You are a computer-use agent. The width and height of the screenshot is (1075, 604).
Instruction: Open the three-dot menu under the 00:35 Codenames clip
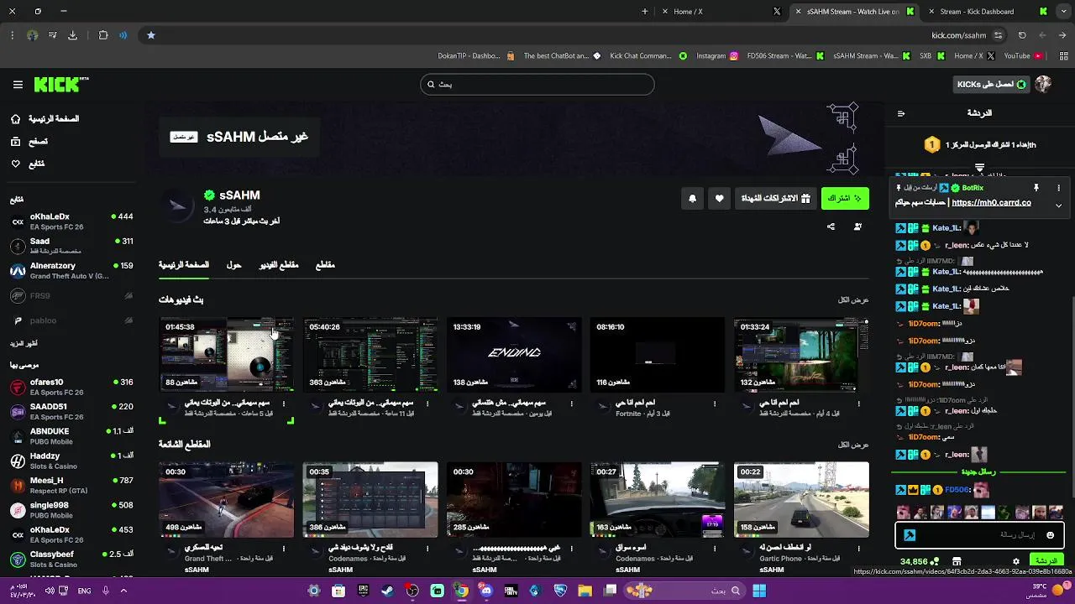tap(427, 548)
